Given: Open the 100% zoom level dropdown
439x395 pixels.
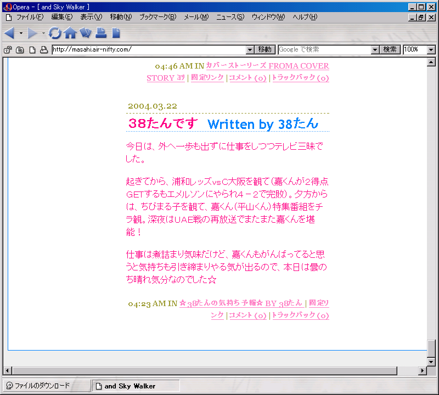Looking at the screenshot, I should click(x=431, y=50).
